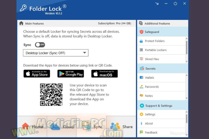Open the Settings item
209x139 pixels.
[x=161, y=114]
